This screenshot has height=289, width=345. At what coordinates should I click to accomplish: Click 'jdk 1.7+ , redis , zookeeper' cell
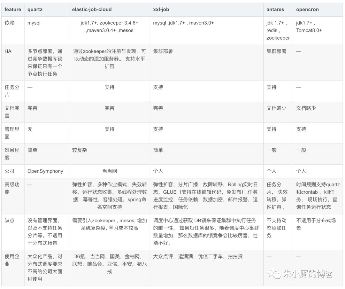tap(278, 30)
